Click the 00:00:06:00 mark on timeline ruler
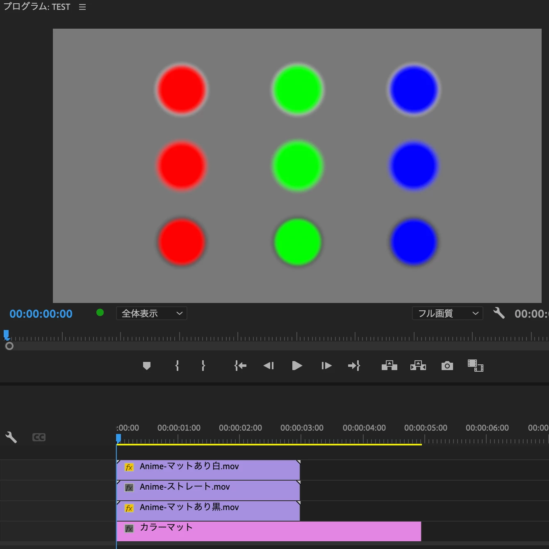Screen dimensions: 549x549 click(x=487, y=428)
